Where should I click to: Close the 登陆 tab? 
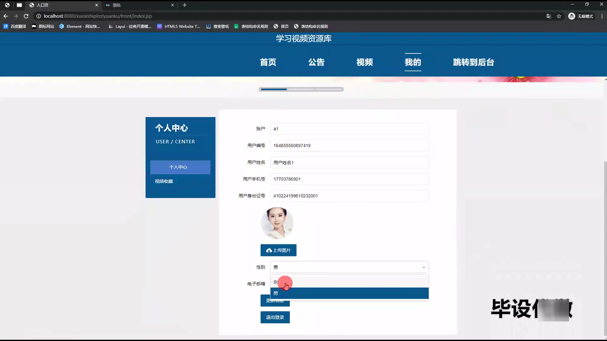point(173,5)
